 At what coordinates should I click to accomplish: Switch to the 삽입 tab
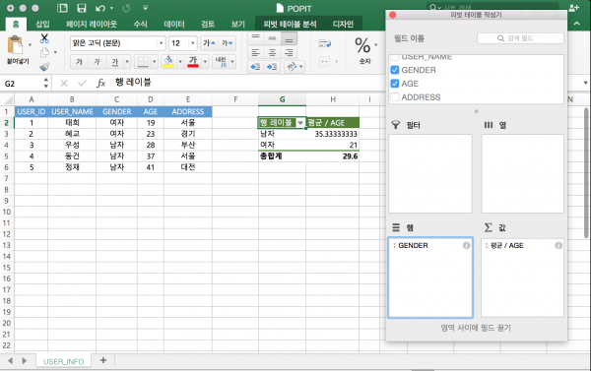click(x=42, y=24)
